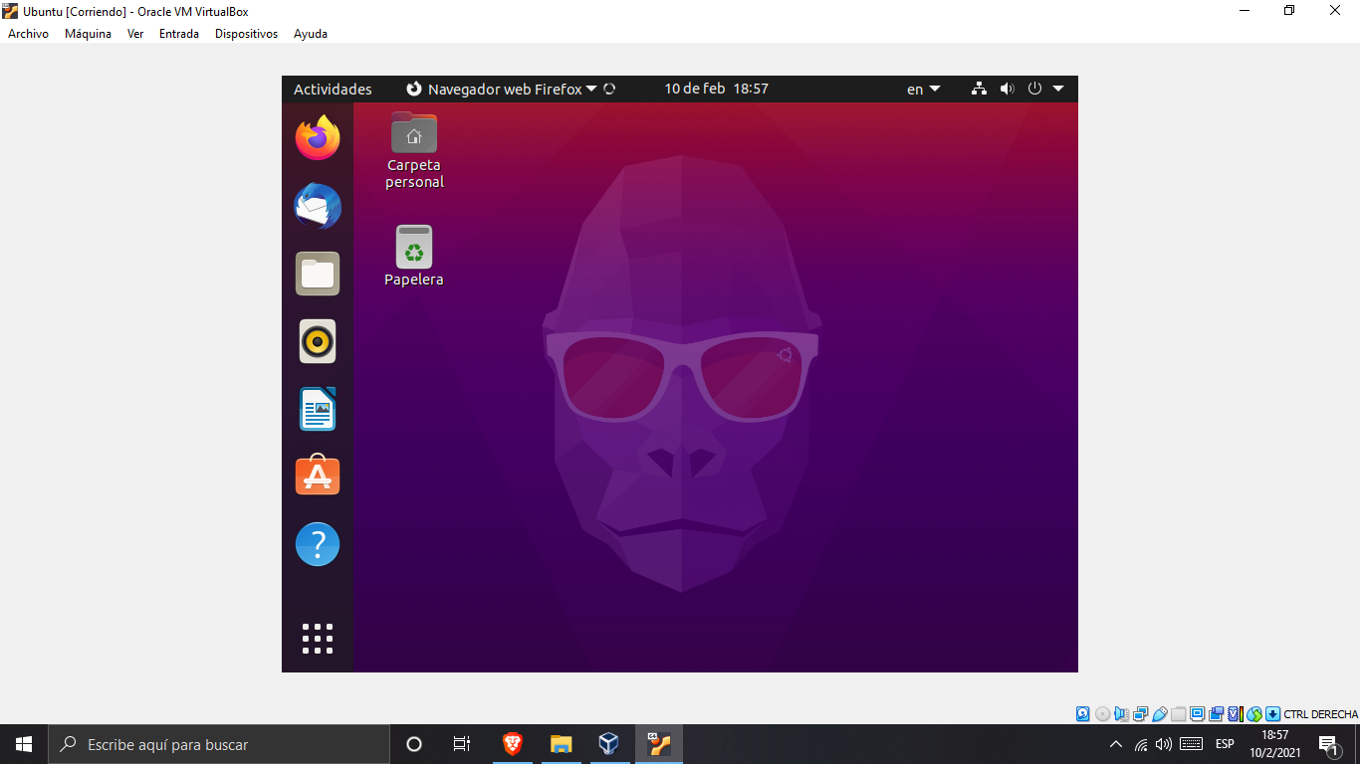Open Brave browser from Windows taskbar

(x=513, y=743)
